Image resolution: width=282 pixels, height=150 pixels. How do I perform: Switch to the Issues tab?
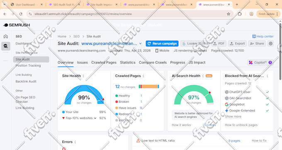coord(83,63)
